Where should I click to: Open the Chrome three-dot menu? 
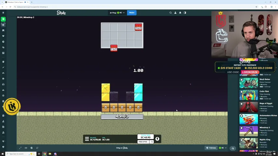(275, 7)
